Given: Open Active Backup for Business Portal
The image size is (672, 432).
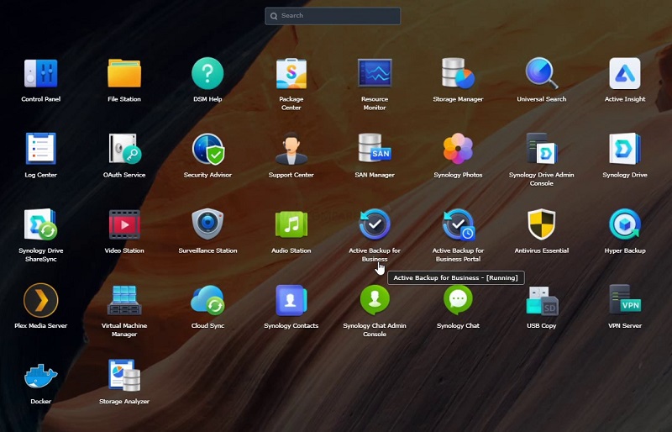Looking at the screenshot, I should tap(458, 225).
